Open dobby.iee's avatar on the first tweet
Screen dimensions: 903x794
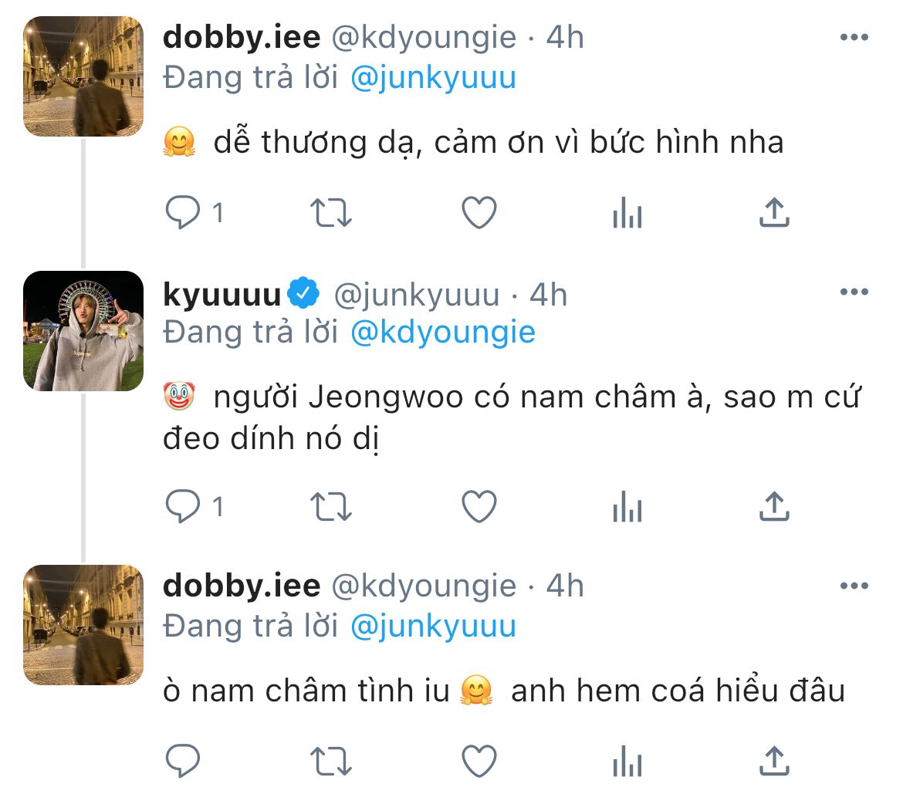click(x=83, y=76)
